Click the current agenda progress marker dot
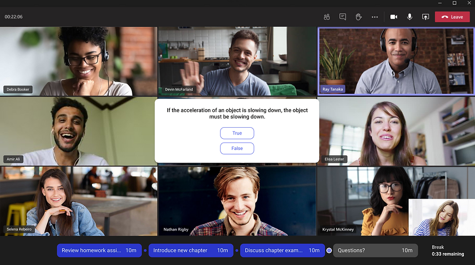The height and width of the screenshot is (265, 475). 329,250
